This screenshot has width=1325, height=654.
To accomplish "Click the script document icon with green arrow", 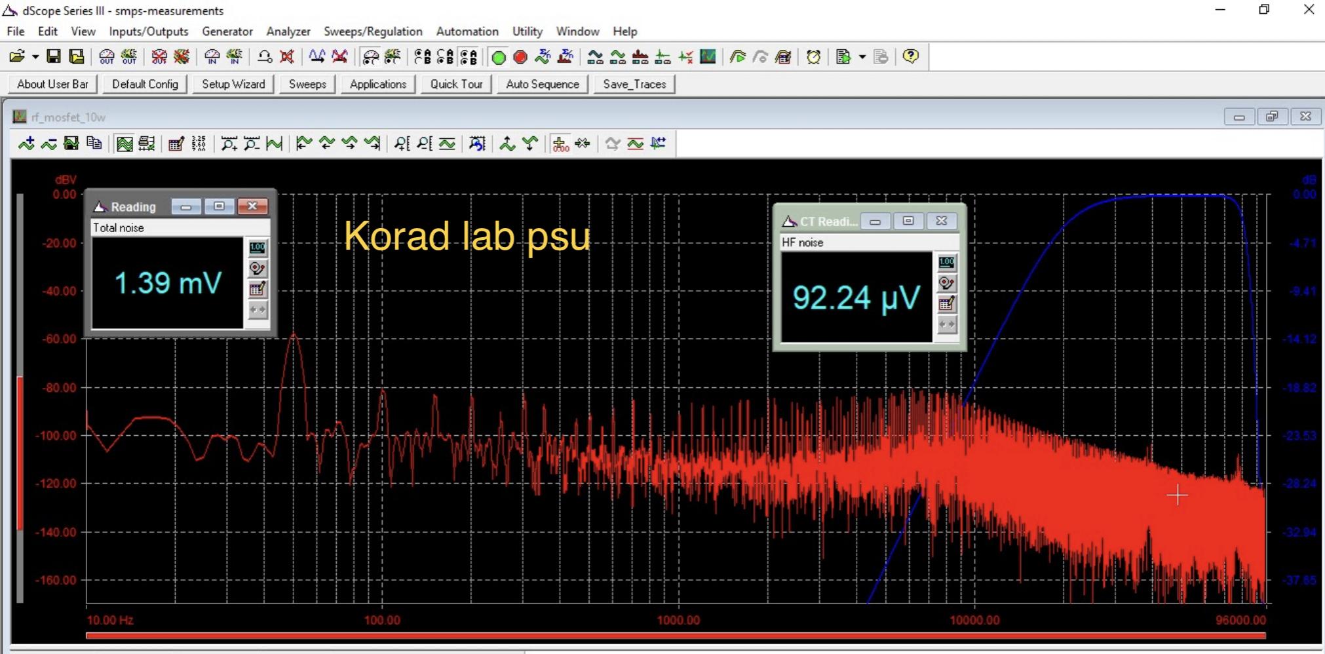I will click(843, 57).
